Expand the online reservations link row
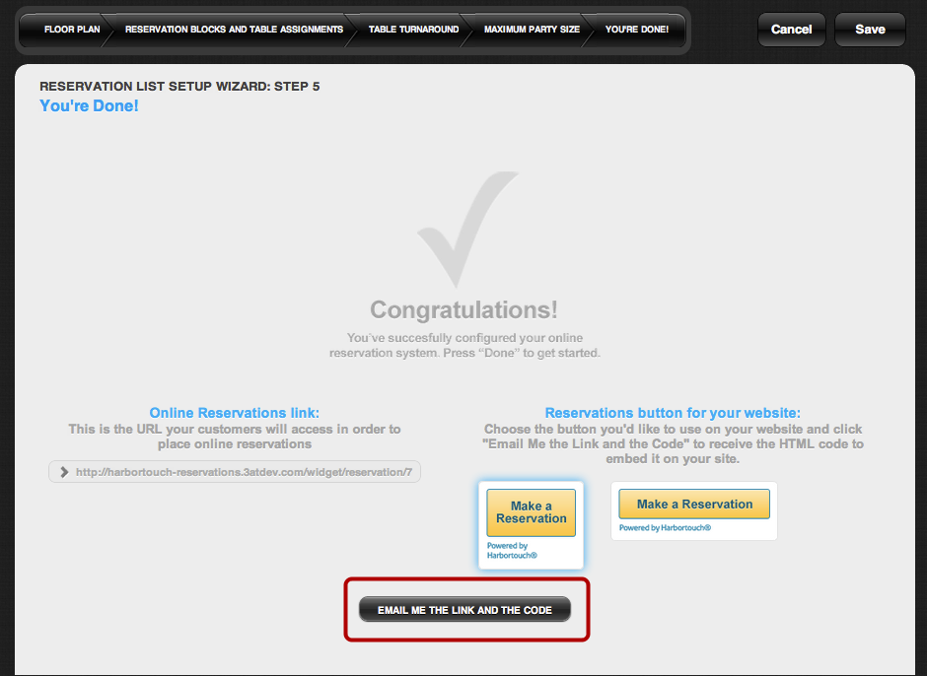Viewport: 927px width, 676px height. click(x=235, y=471)
